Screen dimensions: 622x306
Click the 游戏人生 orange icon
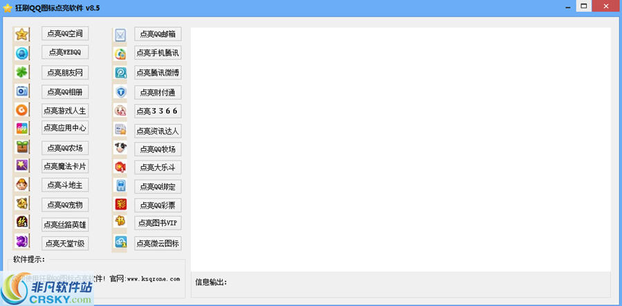point(22,110)
